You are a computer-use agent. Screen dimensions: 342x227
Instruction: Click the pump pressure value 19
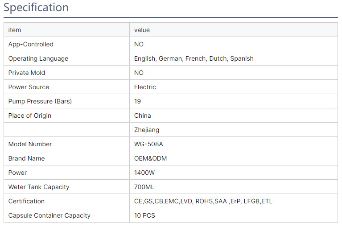tap(137, 101)
